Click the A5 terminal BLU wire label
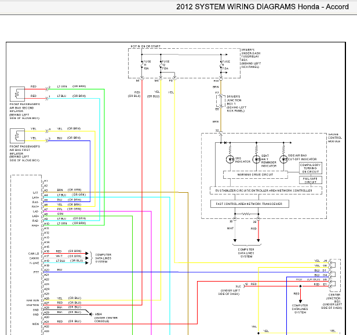This screenshot has width=357, height=335. [x=60, y=200]
